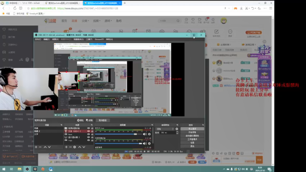
Task: Toggle the lock on the first source
Action: tap(92, 129)
